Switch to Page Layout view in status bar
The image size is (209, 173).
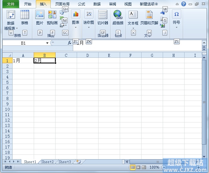138,167
